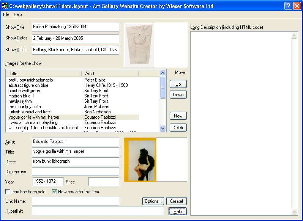
Task: Open the File menu
Action: (x=6, y=14)
